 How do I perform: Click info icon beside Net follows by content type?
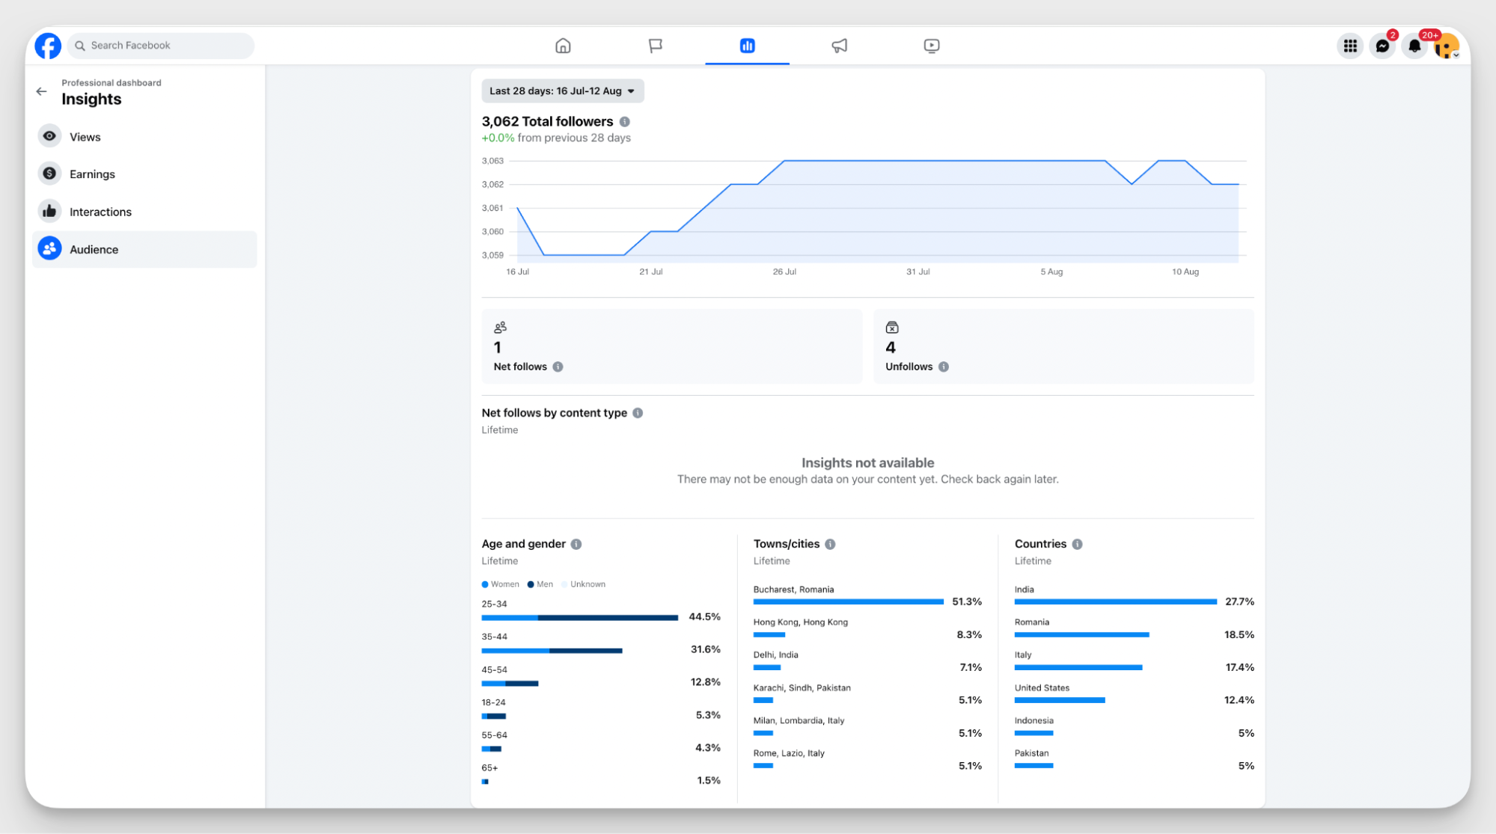(638, 413)
